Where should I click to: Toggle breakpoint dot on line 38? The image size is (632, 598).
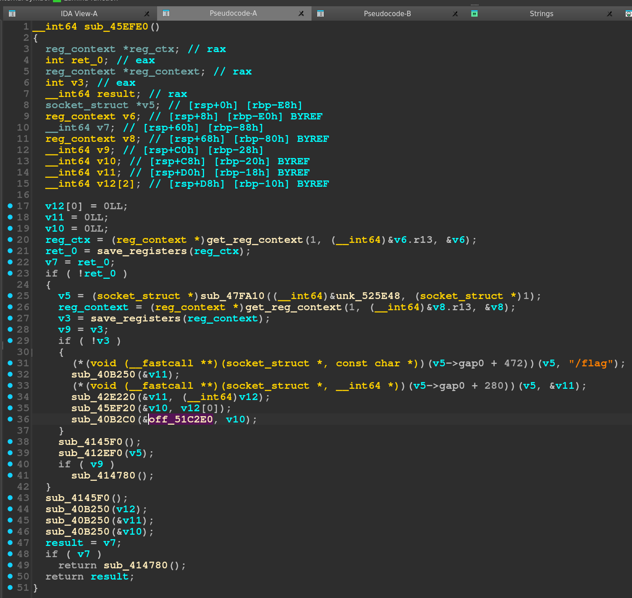[x=10, y=441]
